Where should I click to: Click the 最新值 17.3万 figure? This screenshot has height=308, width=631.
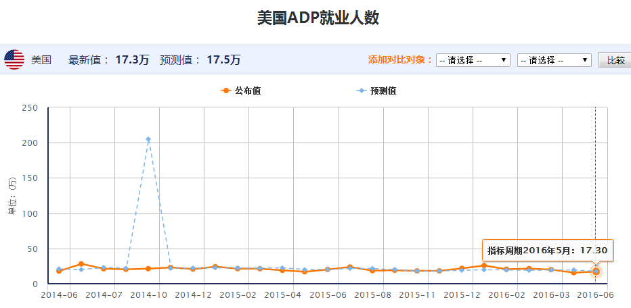coord(132,60)
